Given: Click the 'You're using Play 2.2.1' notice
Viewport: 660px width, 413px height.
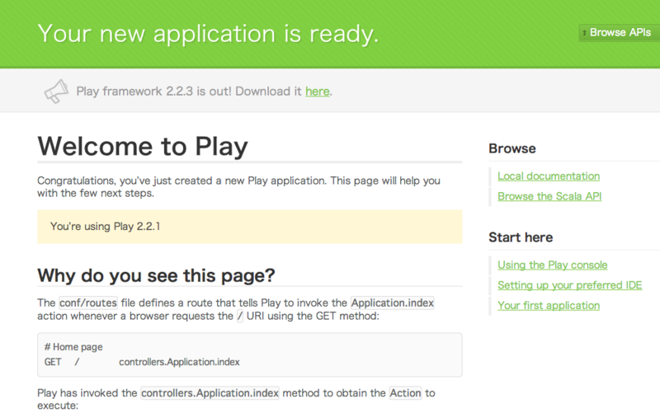Looking at the screenshot, I should (x=250, y=227).
